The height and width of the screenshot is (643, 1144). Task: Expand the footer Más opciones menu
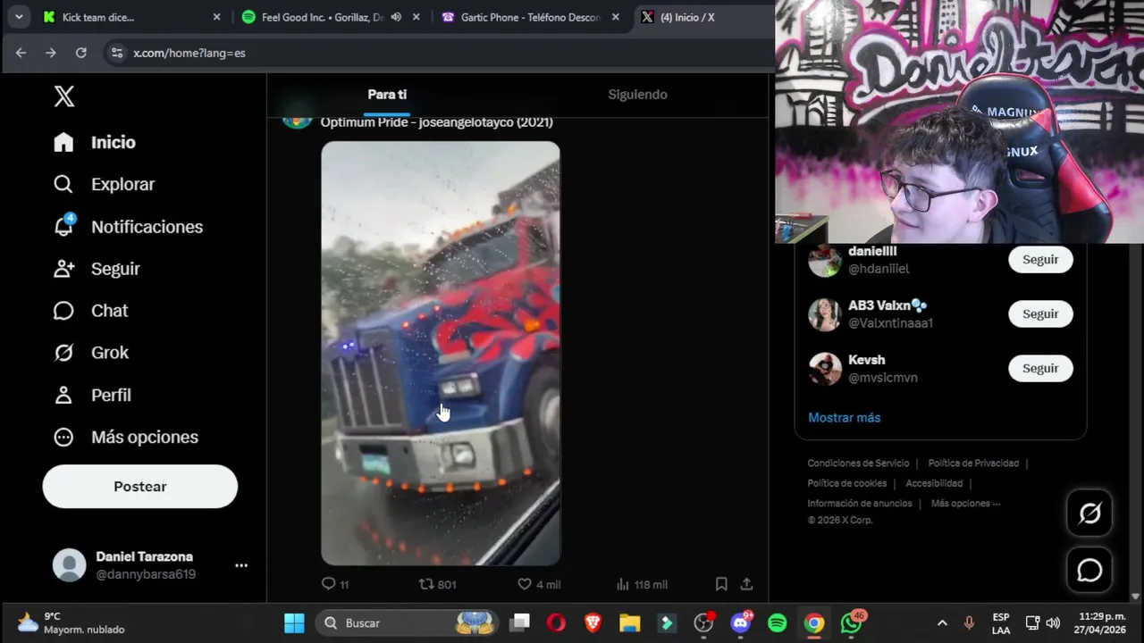[965, 504]
